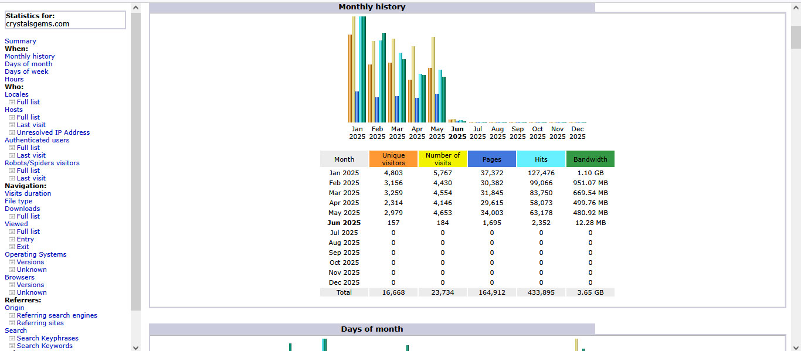Open the Visits duration report
The image size is (801, 351).
[28, 193]
